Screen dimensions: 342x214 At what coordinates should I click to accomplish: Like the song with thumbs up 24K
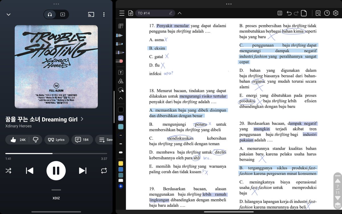[x=18, y=140]
